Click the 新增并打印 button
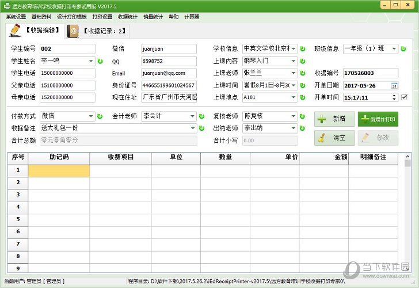Viewport: 419px width, 288px height. click(x=378, y=119)
